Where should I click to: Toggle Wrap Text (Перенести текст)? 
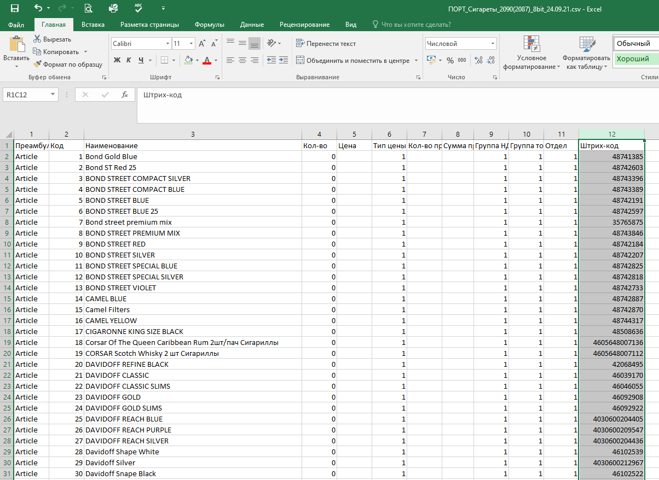[326, 44]
